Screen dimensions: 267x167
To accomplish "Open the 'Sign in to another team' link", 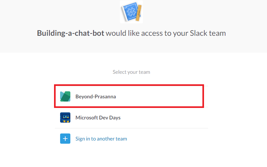I will point(101,139).
